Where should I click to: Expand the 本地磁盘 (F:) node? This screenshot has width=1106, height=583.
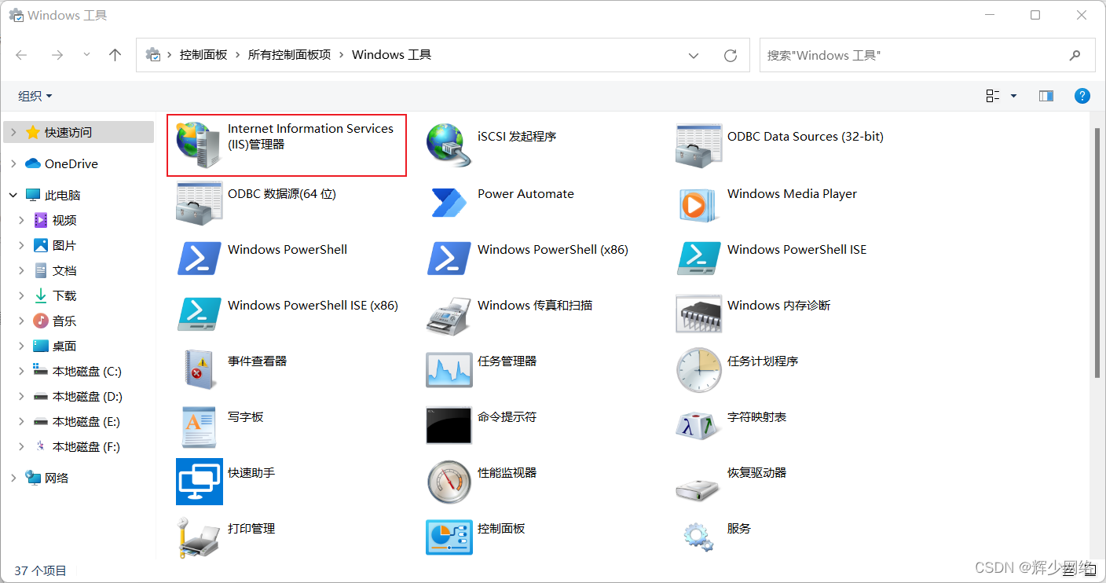click(22, 447)
